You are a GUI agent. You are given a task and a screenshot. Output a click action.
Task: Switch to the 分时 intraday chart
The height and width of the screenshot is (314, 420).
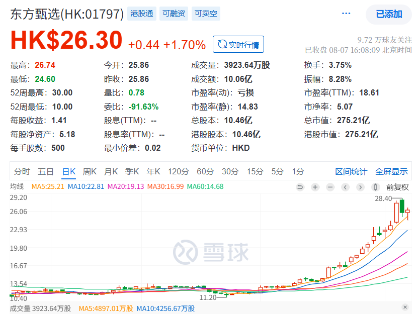(21, 171)
